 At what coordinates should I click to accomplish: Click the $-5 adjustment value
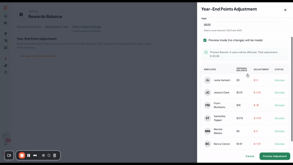(256, 131)
